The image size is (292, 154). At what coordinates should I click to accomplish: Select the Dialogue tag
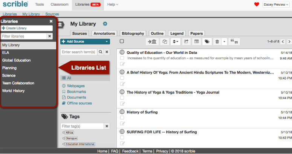tap(70, 138)
